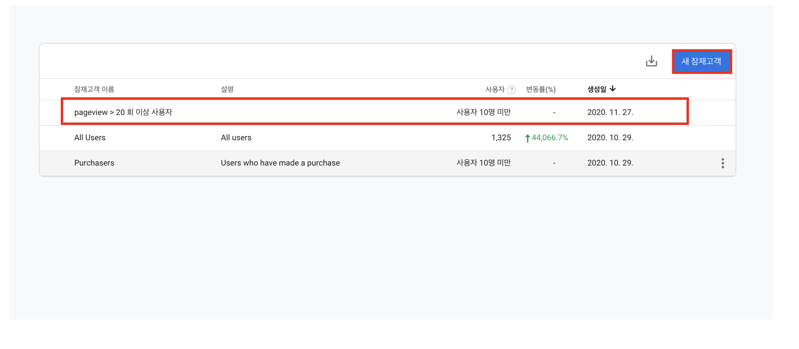Click the All users description text
799x349 pixels.
coord(236,138)
